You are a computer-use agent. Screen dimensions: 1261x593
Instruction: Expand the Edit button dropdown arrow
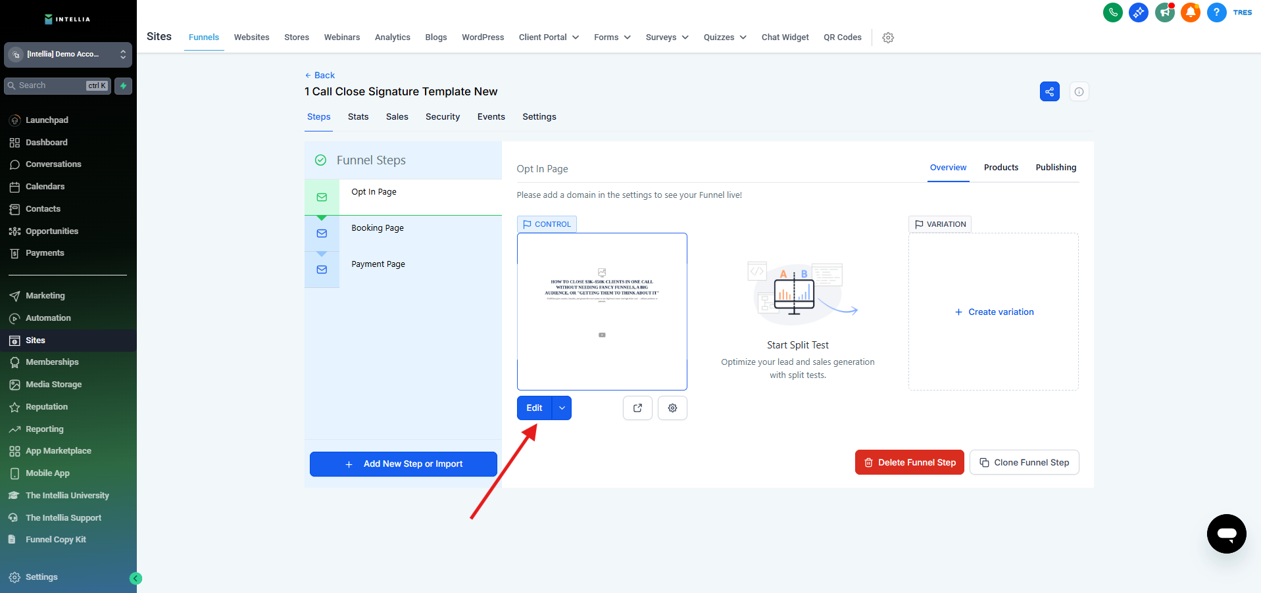(562, 408)
